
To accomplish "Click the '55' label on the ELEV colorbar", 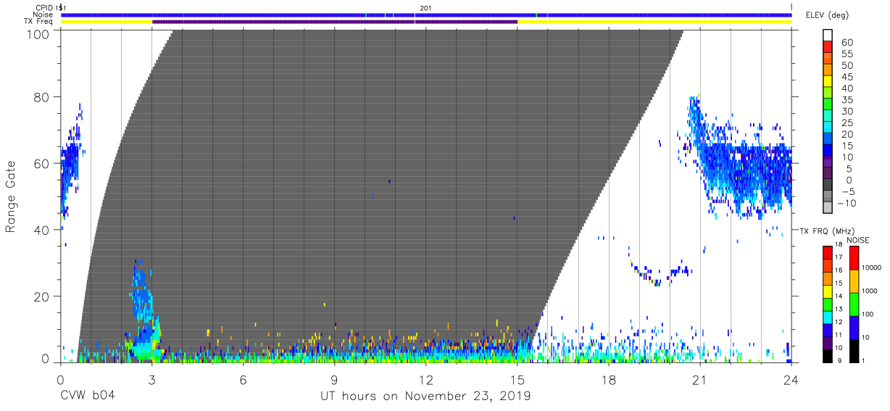I will (848, 54).
